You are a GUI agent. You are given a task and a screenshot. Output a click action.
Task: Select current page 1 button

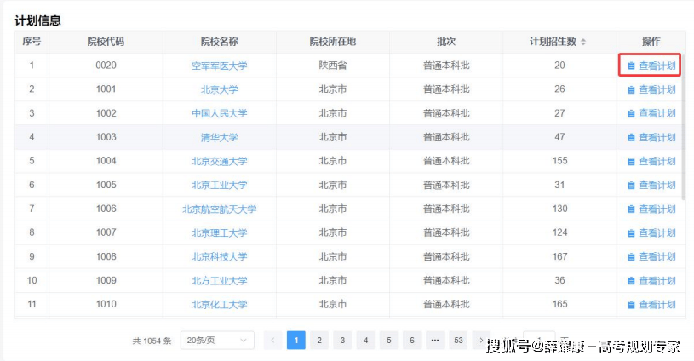pos(296,341)
